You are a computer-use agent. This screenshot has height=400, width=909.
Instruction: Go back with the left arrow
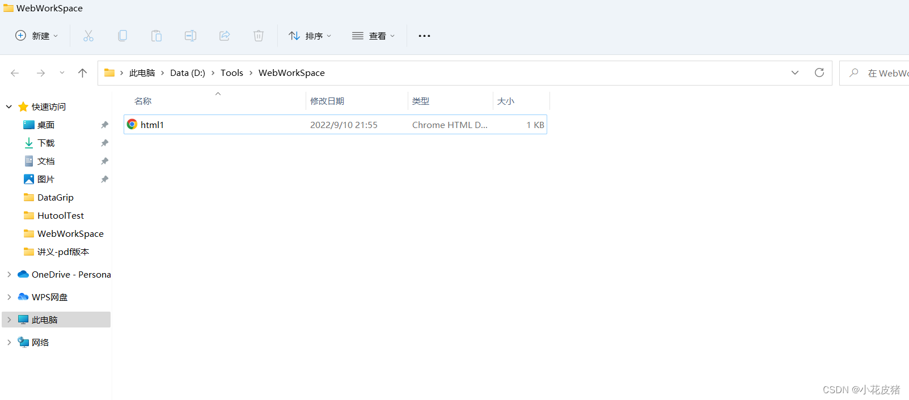point(15,73)
